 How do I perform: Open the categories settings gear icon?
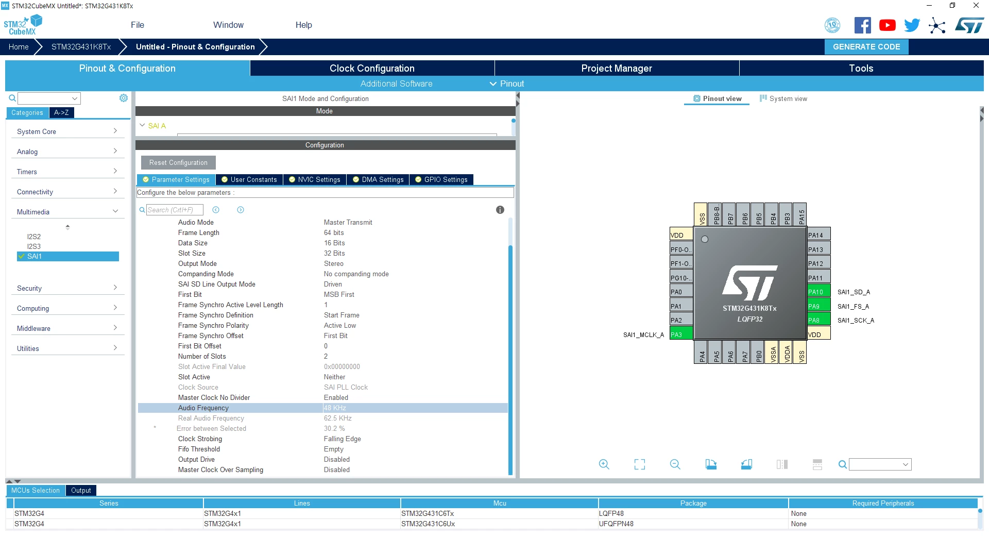(124, 98)
